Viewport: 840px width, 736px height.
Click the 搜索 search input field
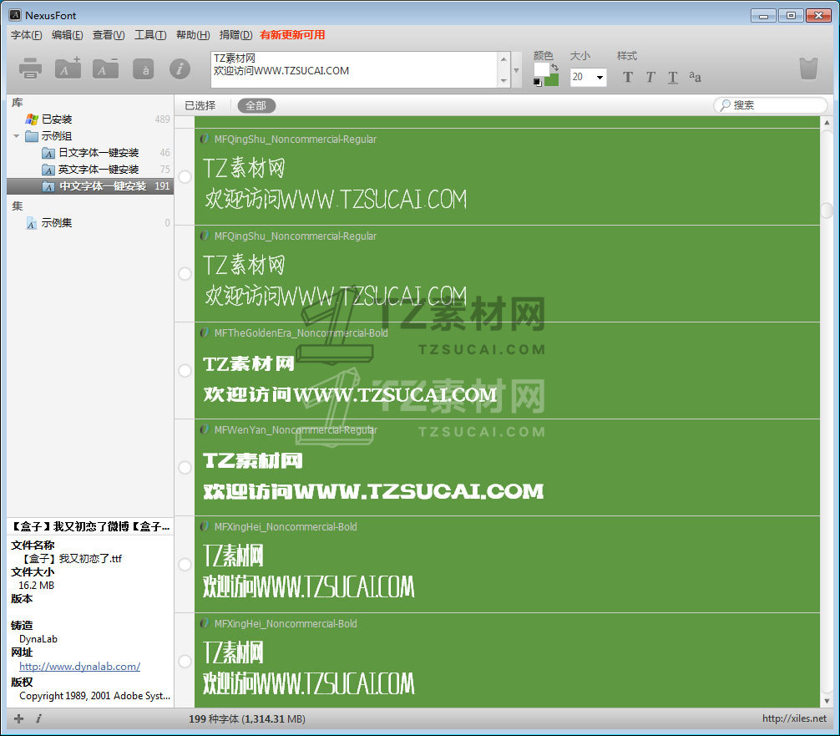point(771,105)
